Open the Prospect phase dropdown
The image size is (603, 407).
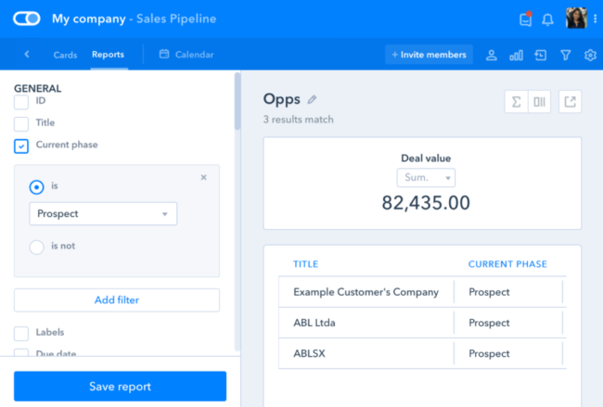[103, 214]
